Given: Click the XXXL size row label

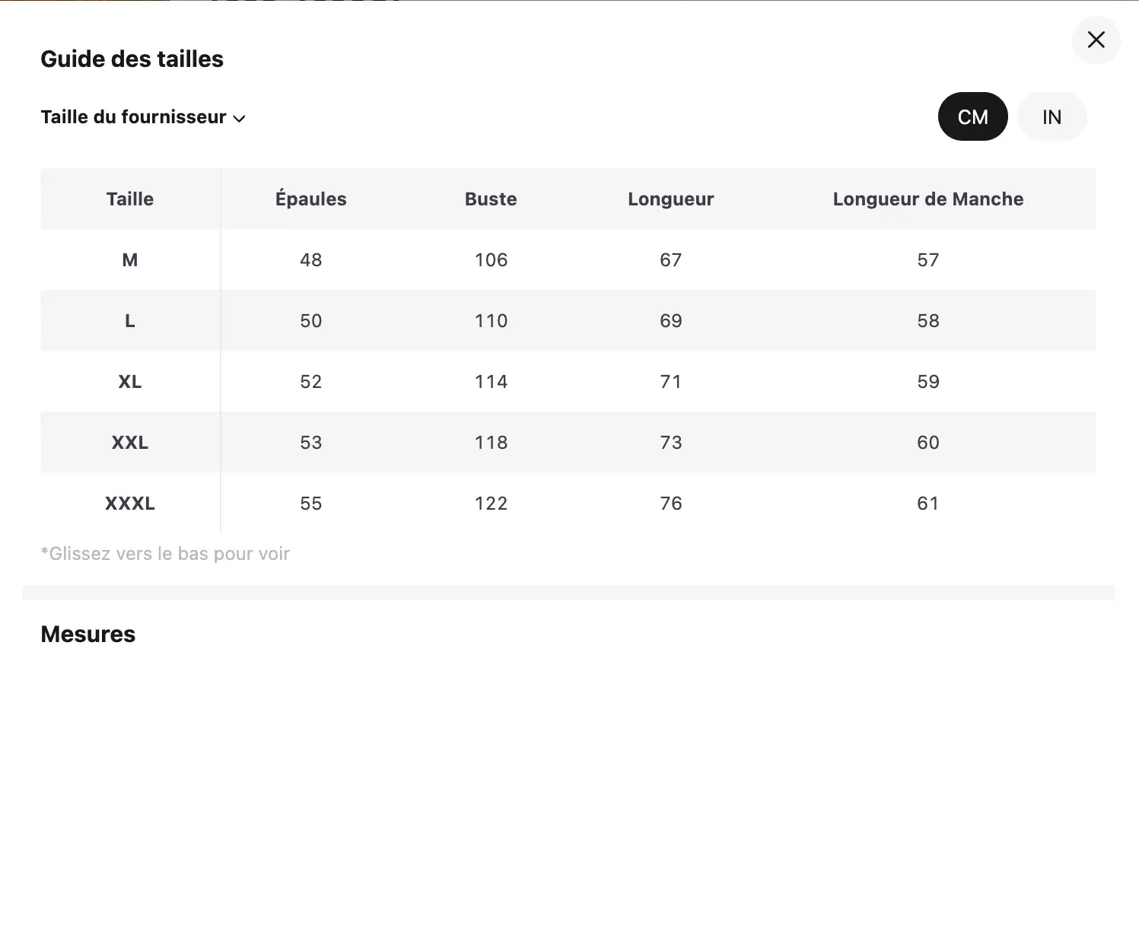Looking at the screenshot, I should click(130, 504).
